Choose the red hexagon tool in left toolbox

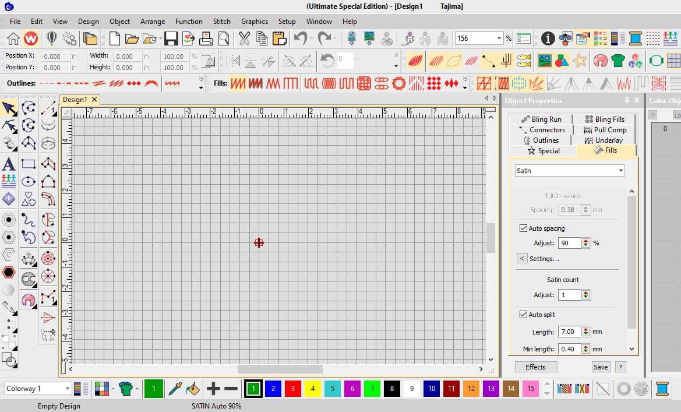(9, 273)
